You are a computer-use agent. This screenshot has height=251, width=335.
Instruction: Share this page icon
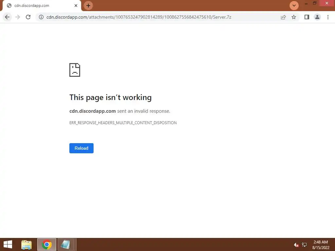pyautogui.click(x=283, y=17)
